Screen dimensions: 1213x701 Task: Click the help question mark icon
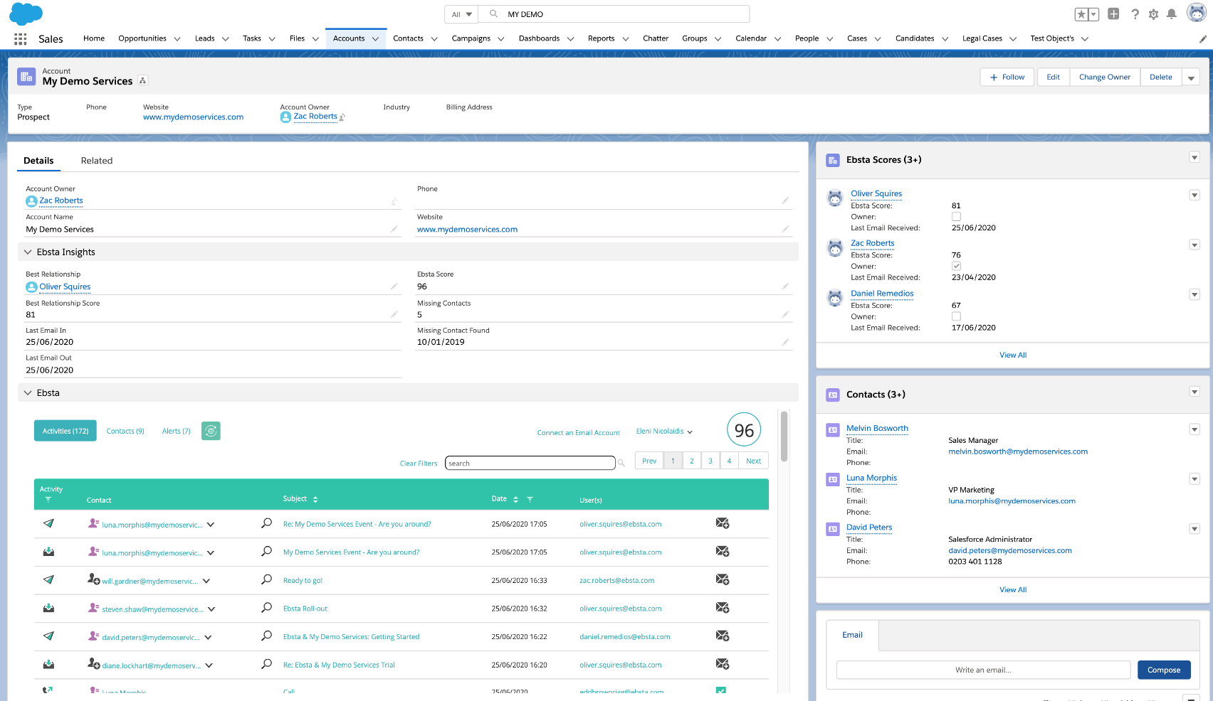tap(1135, 14)
